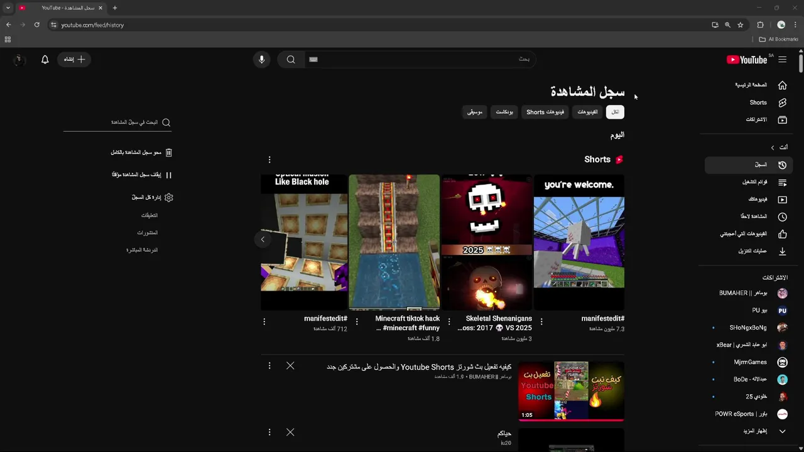This screenshot has width=804, height=452.
Task: Open the 'Minecraft tiktok hack' short title
Action: (408, 323)
